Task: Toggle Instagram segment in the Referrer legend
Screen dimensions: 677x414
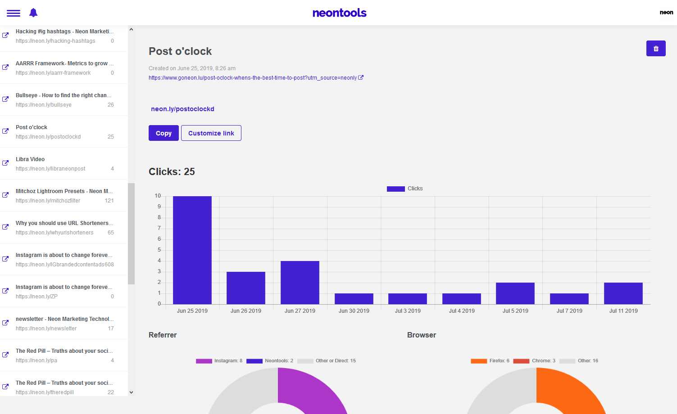Action: 219,360
